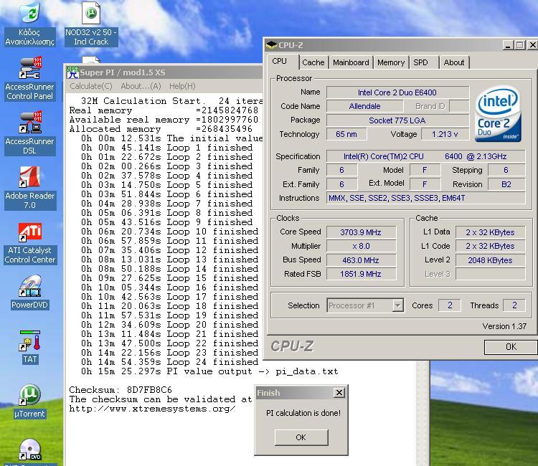Viewport: 538px width, 466px height.
Task: Click the L1 Code value 2 x 32 KBytes
Action: 490,246
